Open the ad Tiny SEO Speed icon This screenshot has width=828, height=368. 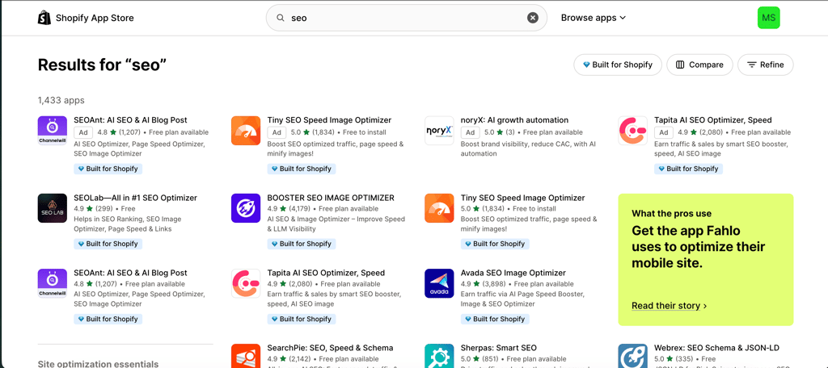[x=246, y=131]
